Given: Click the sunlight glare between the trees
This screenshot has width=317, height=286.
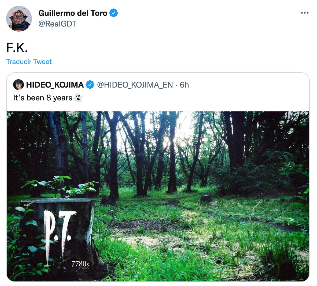Looking at the screenshot, I should [x=168, y=139].
